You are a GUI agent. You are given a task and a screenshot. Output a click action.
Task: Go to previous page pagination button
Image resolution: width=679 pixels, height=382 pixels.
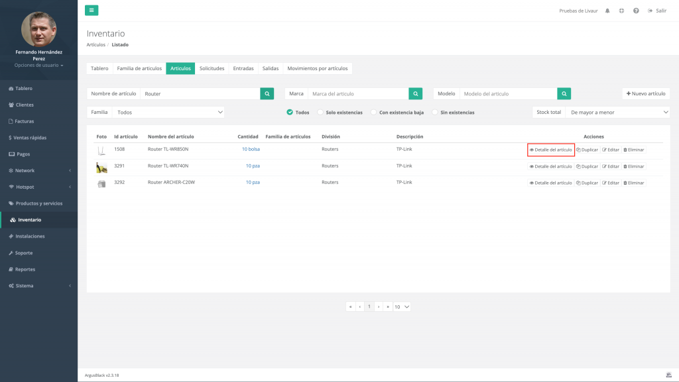(x=360, y=307)
